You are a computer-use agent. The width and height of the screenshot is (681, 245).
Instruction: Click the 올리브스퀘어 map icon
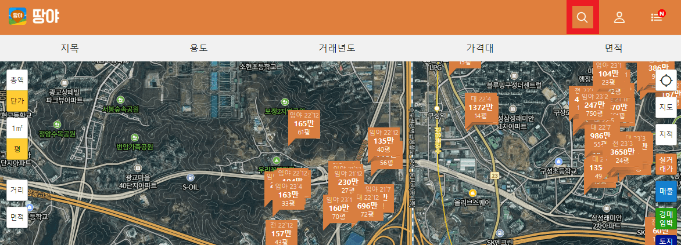472,193
